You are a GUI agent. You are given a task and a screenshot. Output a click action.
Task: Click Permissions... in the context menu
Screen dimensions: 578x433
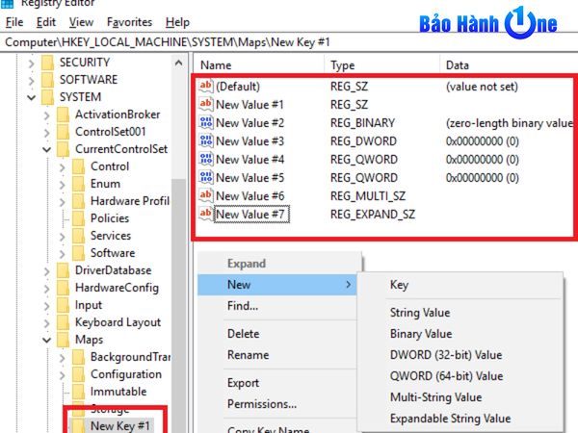pos(261,404)
